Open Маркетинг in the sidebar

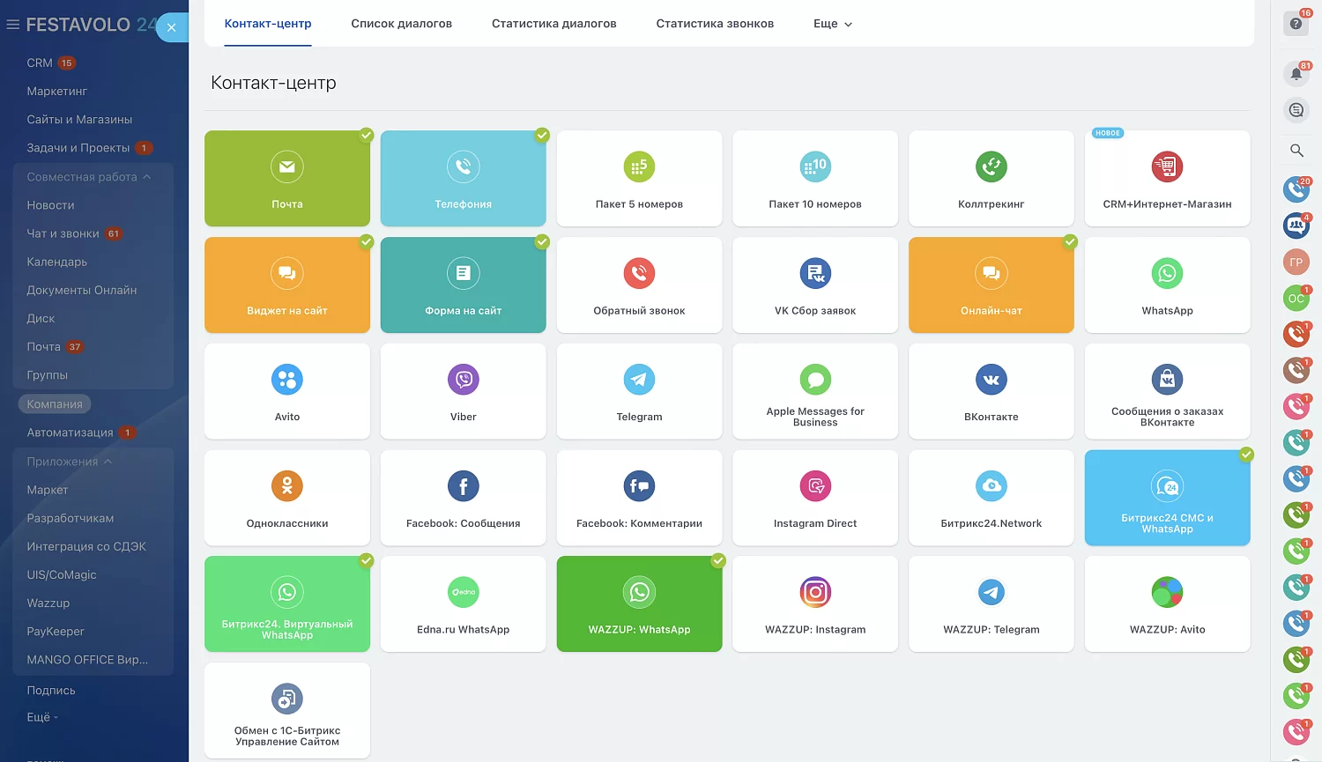[x=57, y=91]
